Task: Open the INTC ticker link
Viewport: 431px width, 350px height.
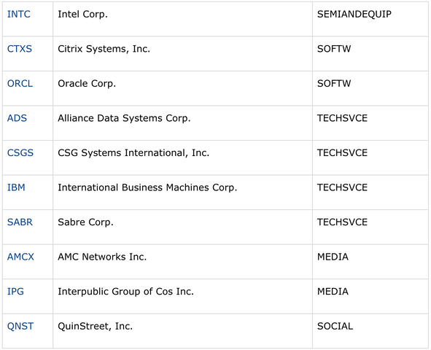Action: pyautogui.click(x=19, y=14)
